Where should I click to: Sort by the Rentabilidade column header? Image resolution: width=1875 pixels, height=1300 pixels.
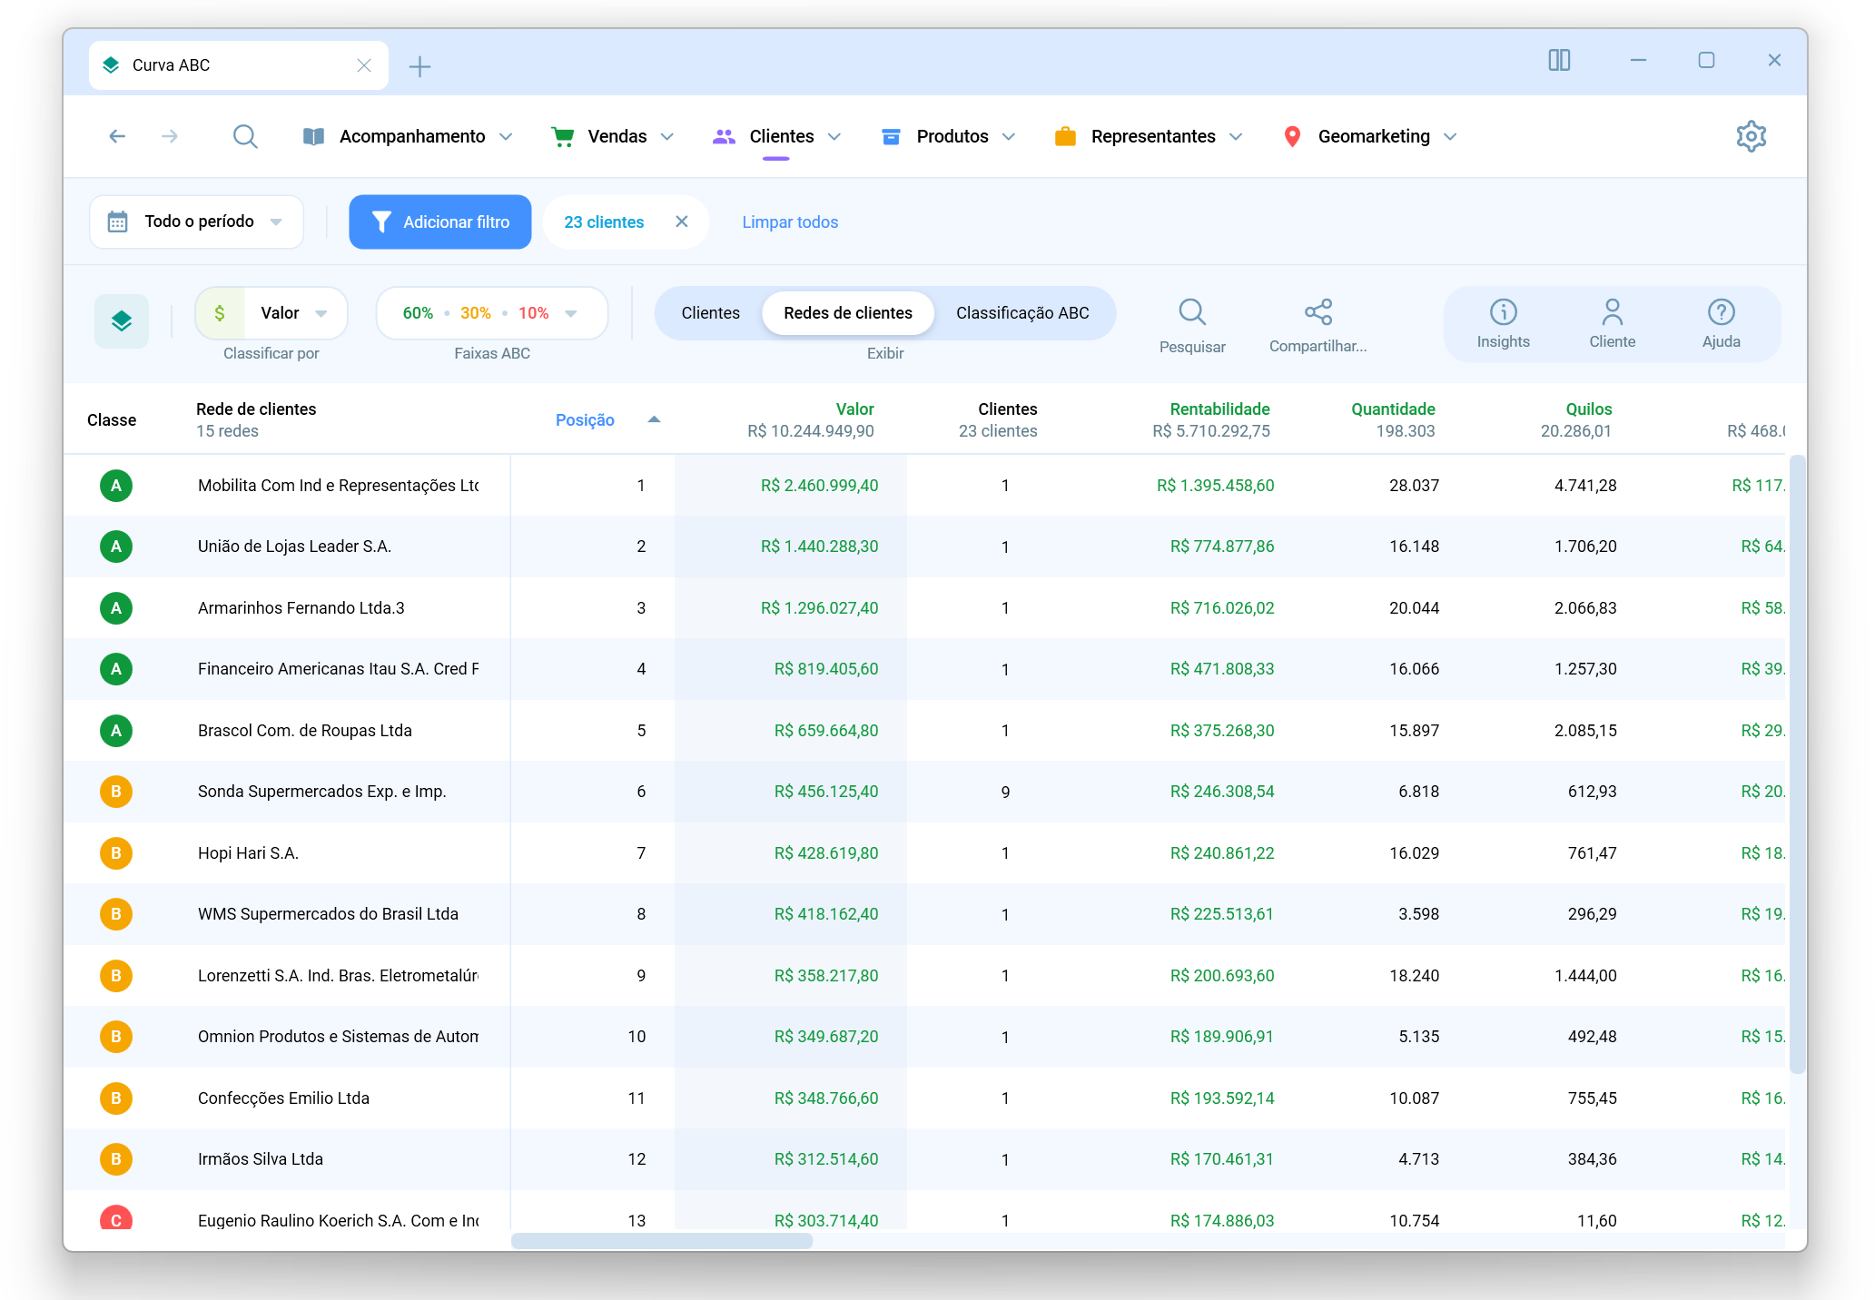(x=1219, y=409)
